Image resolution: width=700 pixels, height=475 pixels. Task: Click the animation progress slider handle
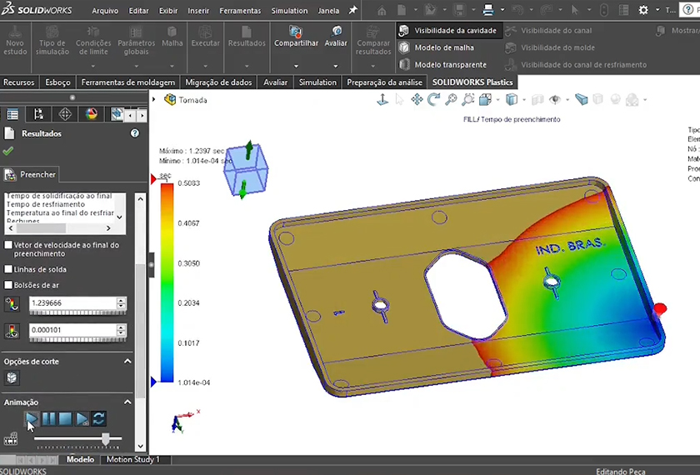[106, 439]
